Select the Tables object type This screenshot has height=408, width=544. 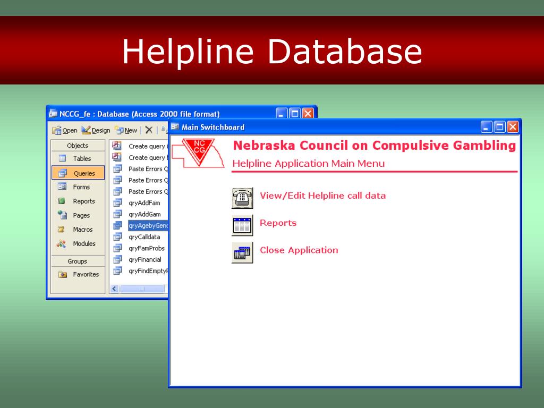78,158
